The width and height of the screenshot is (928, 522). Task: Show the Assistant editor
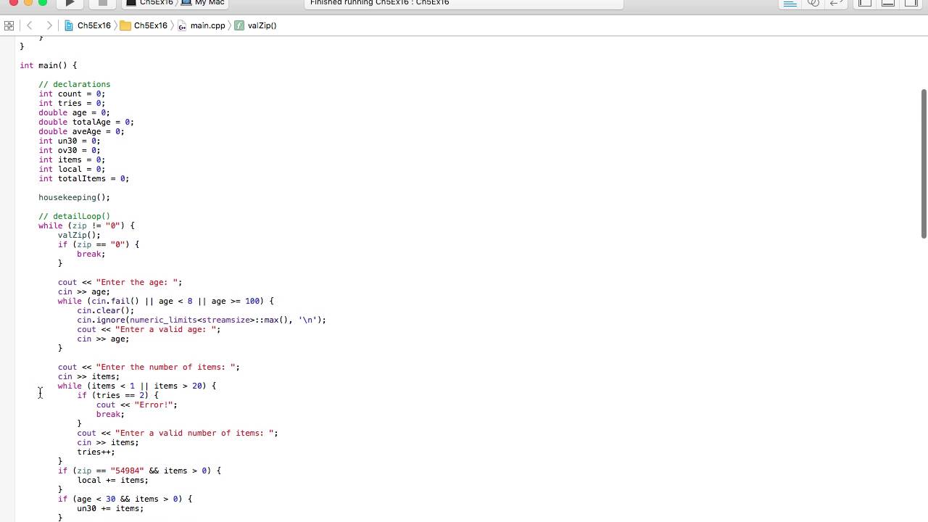813,3
